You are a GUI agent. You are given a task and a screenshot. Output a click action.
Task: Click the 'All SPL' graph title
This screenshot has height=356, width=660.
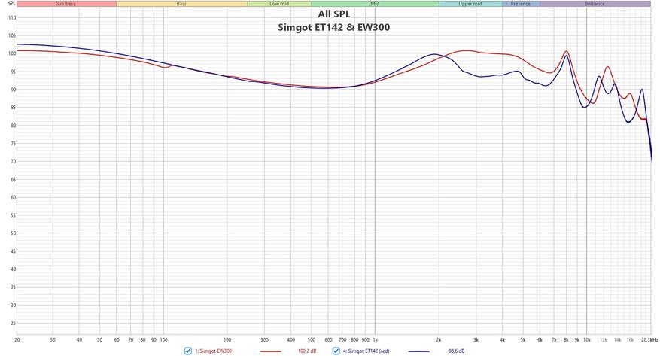334,14
